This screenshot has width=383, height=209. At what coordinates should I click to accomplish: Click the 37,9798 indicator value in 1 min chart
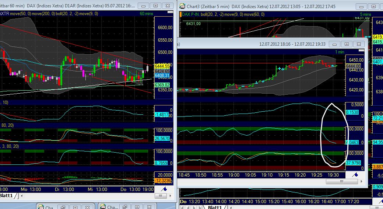pyautogui.click(x=353, y=163)
